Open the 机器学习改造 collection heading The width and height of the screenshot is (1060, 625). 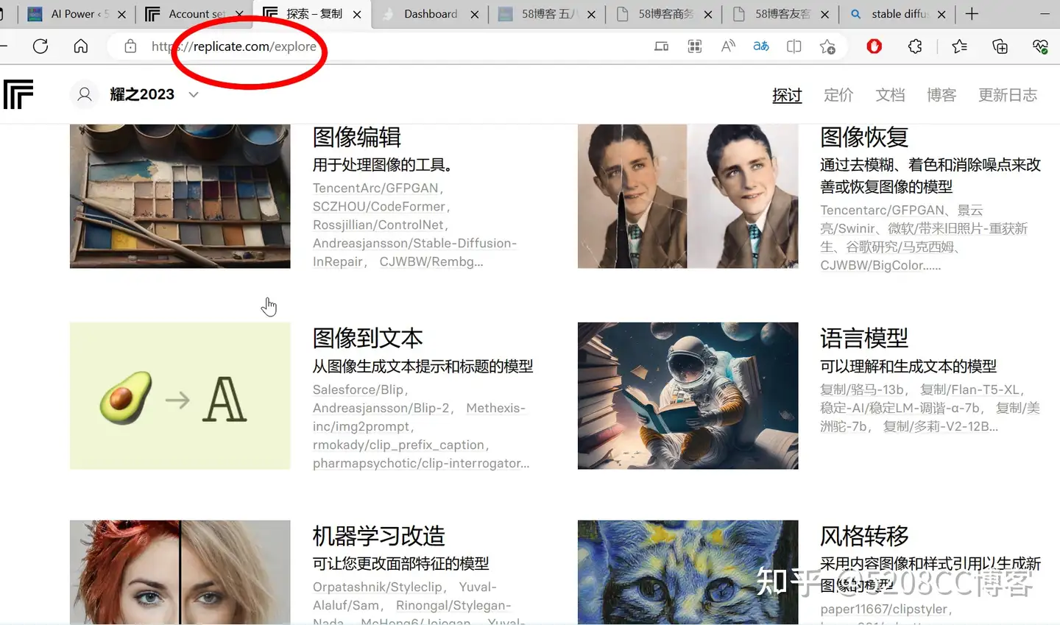[378, 535]
